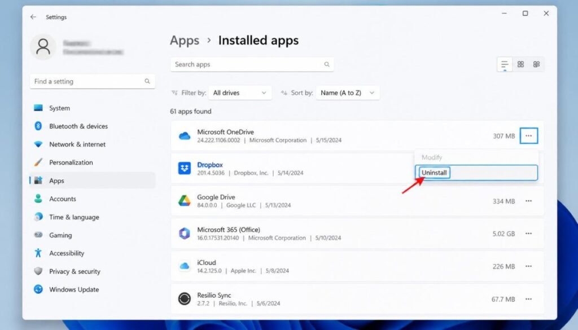Select the Google Drive app name

pyautogui.click(x=216, y=197)
